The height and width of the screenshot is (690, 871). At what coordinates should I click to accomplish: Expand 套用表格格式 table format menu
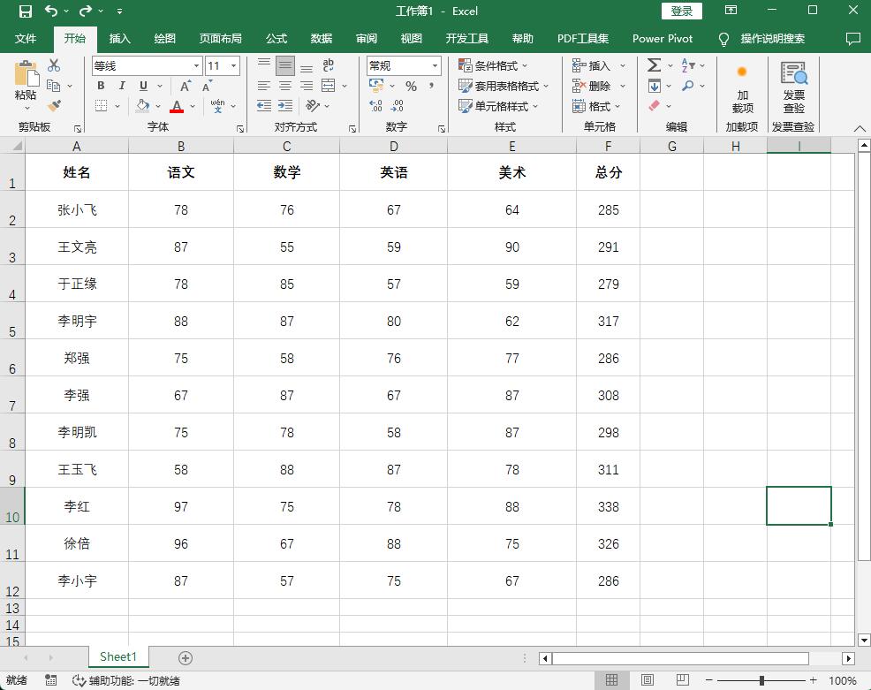pyautogui.click(x=504, y=86)
